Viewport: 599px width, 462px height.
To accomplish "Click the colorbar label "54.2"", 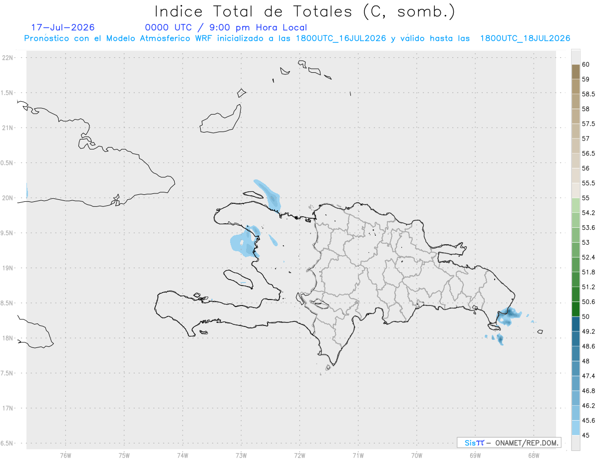I will pyautogui.click(x=589, y=213).
